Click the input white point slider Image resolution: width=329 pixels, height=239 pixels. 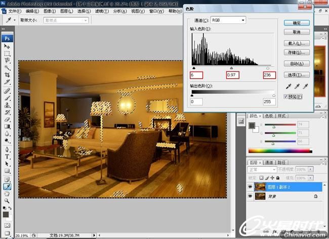(x=268, y=68)
